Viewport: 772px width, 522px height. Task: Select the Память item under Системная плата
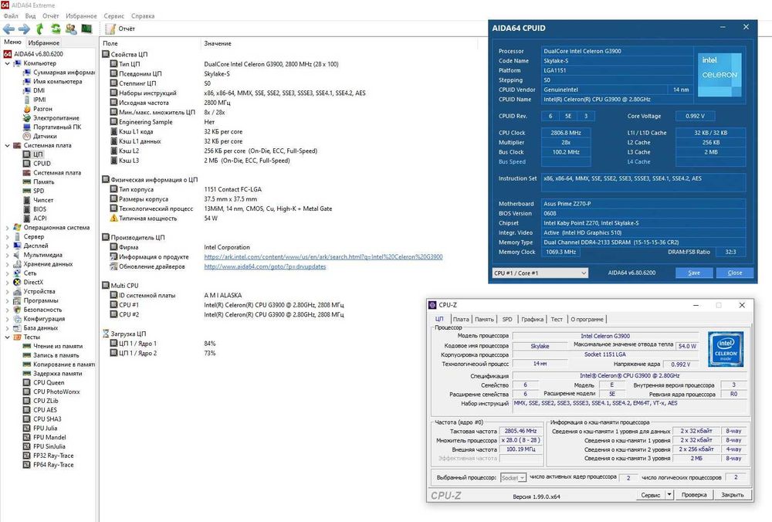pos(43,181)
